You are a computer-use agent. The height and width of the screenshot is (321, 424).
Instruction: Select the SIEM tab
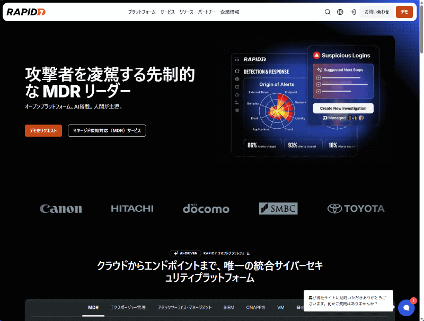click(x=229, y=307)
